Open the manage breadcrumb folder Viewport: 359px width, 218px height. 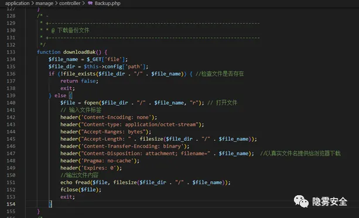click(x=44, y=3)
